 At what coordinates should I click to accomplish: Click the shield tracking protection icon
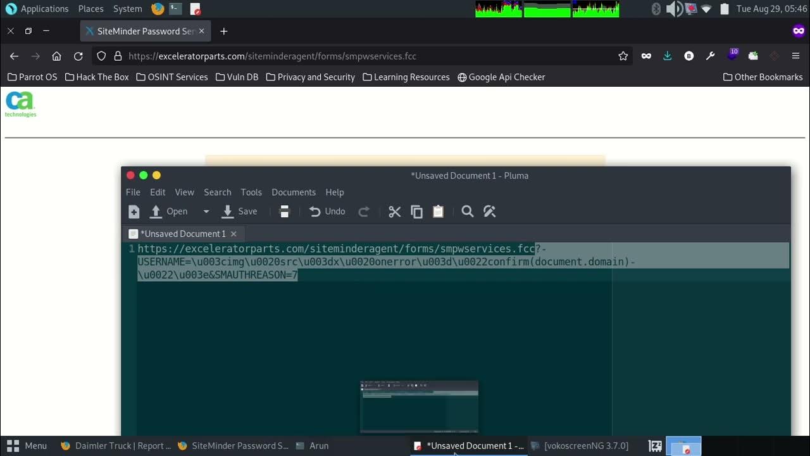pos(101,56)
